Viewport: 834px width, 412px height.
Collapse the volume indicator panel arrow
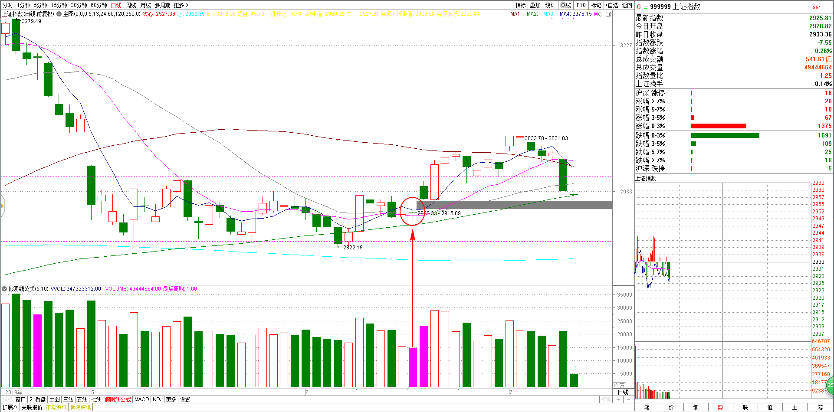coord(4,289)
